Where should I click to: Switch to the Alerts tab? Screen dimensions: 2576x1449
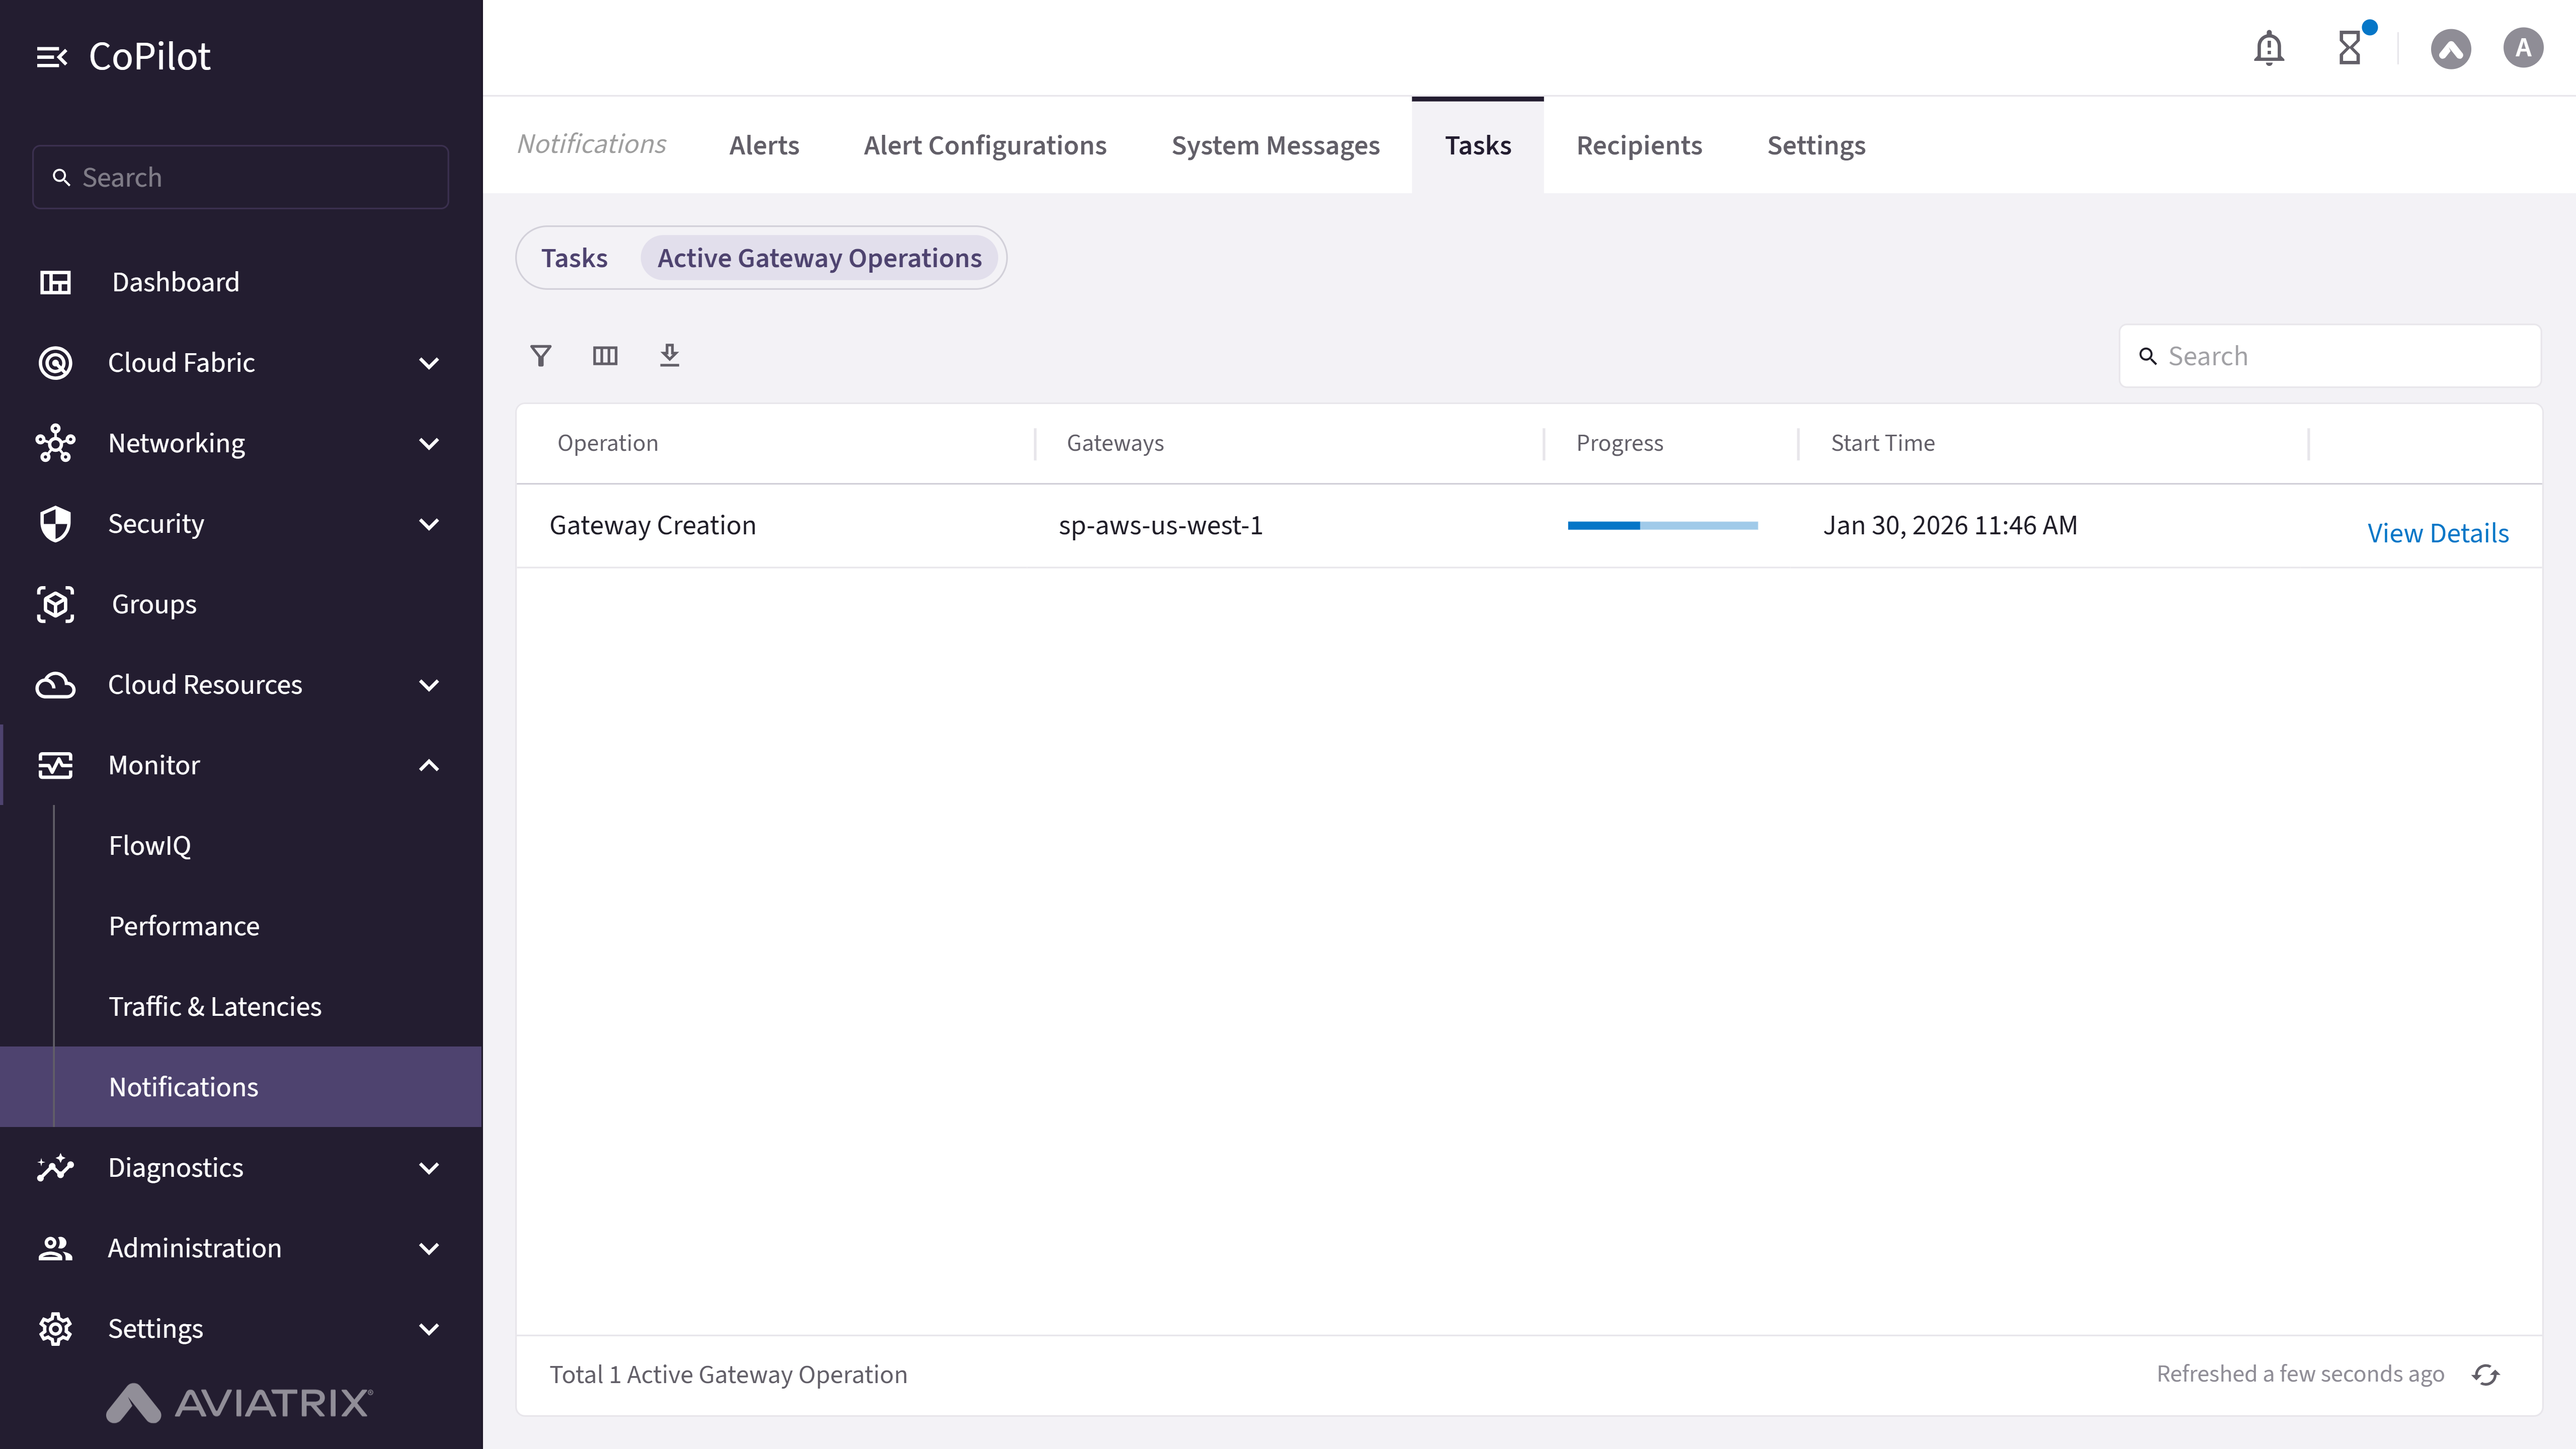coord(764,145)
